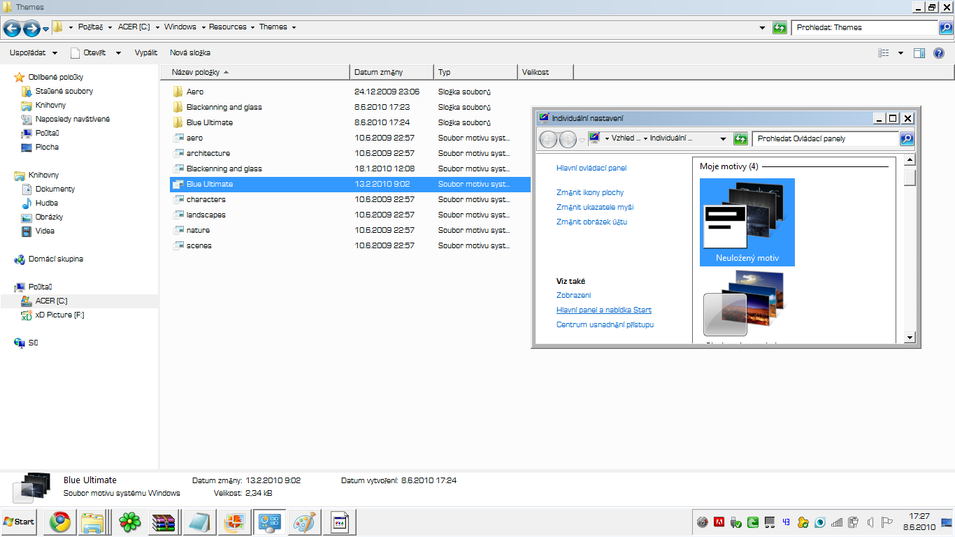Viewport: 955px width, 537px height.
Task: Open the Změnit ikony plochy link
Action: (590, 192)
